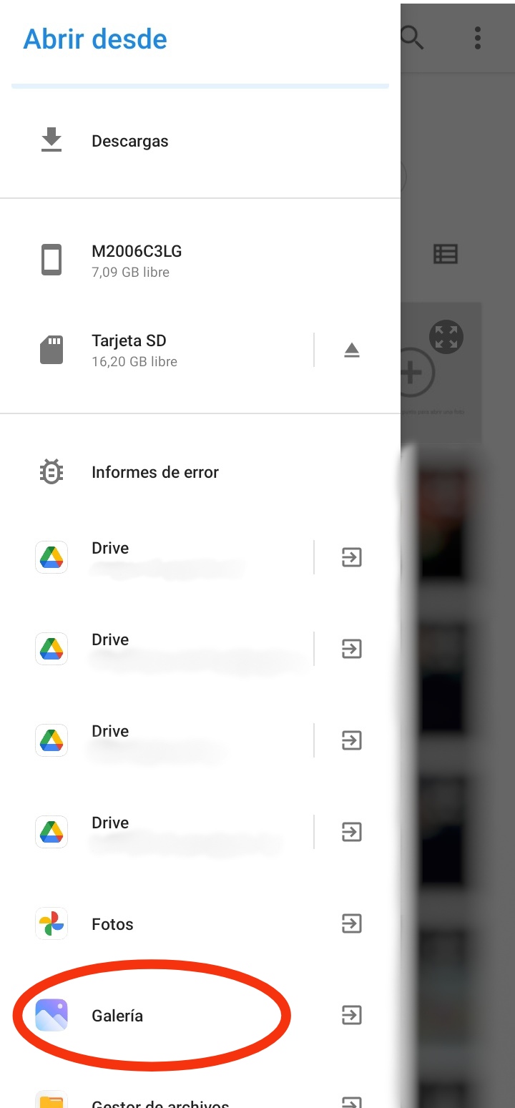
Task: Open the Descargas downloads entry
Action: (x=200, y=141)
